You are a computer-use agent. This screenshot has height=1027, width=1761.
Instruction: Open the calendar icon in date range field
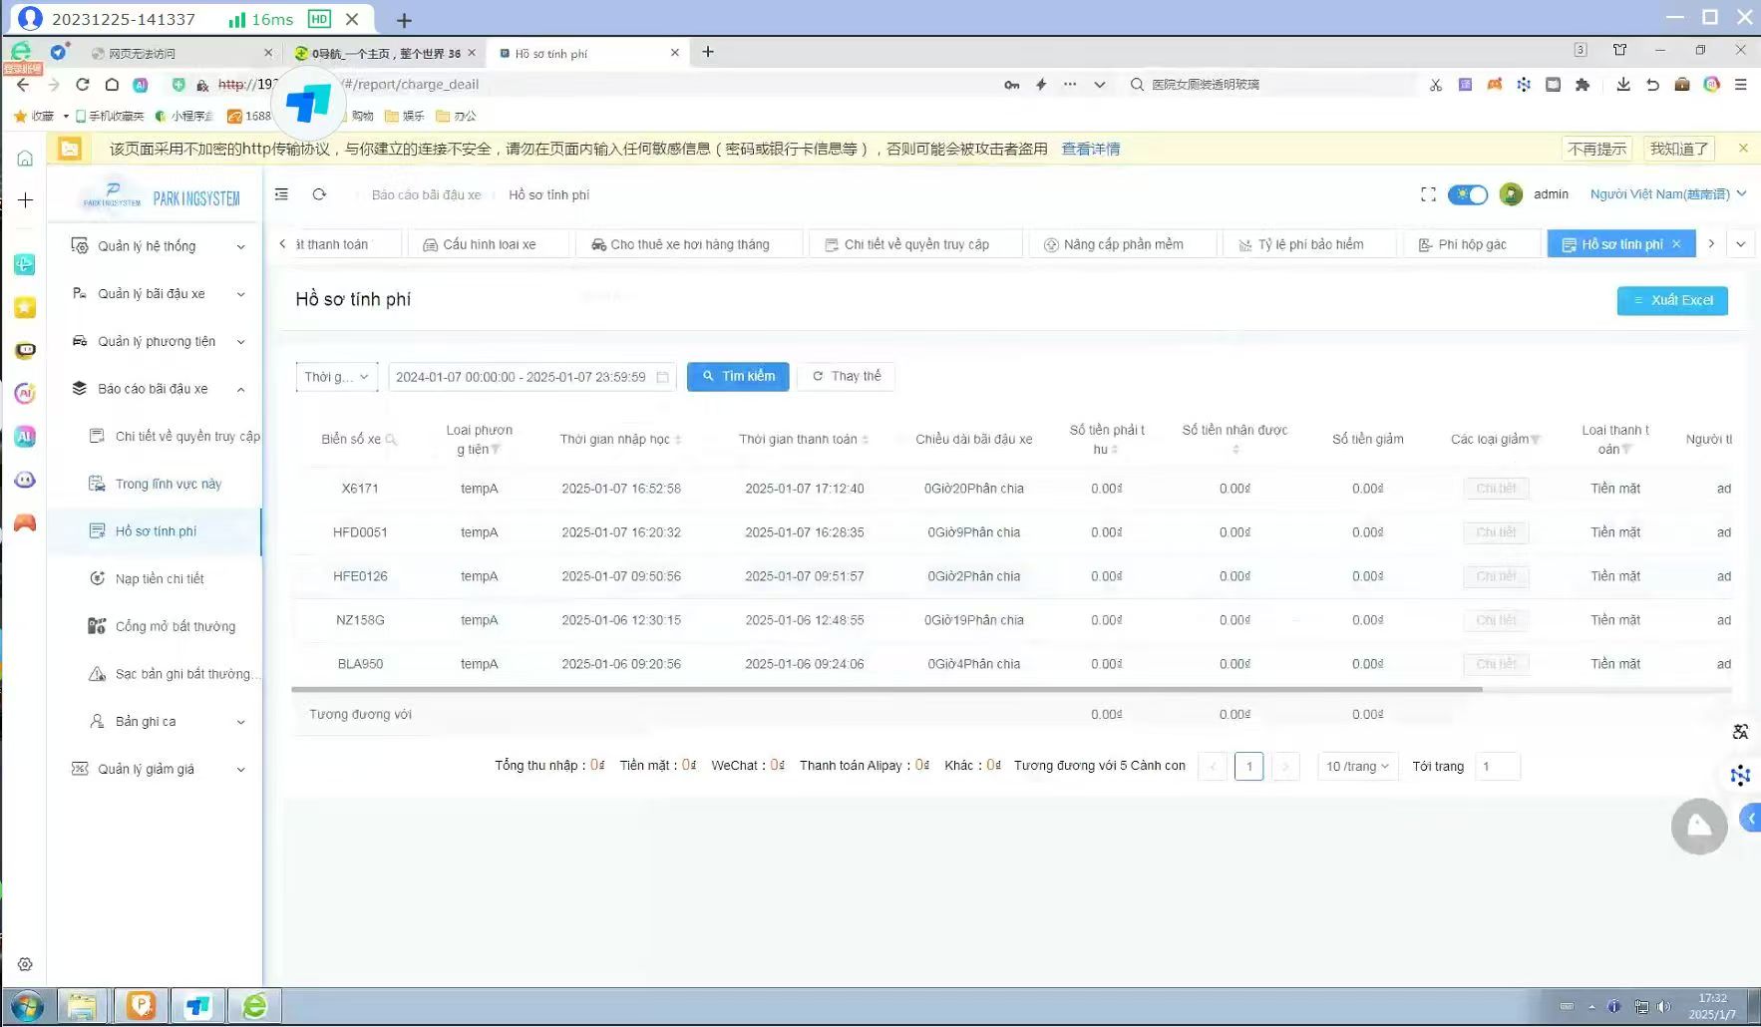pyautogui.click(x=662, y=377)
